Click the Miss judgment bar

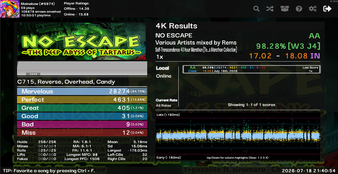(x=82, y=133)
